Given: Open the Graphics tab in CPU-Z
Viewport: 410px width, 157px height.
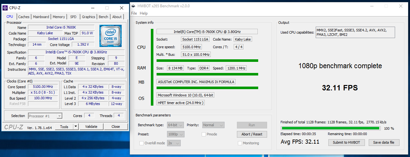Looking at the screenshot, I should click(x=89, y=17).
